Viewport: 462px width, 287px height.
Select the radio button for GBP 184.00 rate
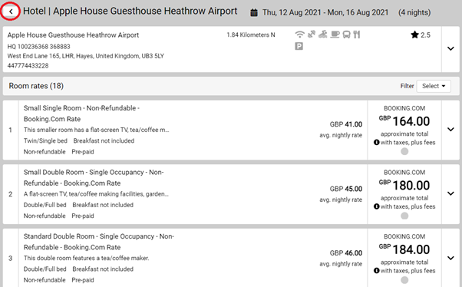(404, 280)
